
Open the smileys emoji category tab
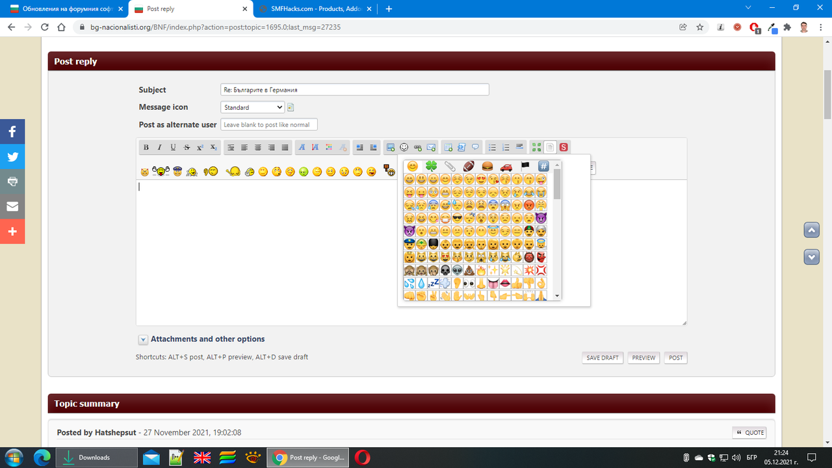click(412, 166)
